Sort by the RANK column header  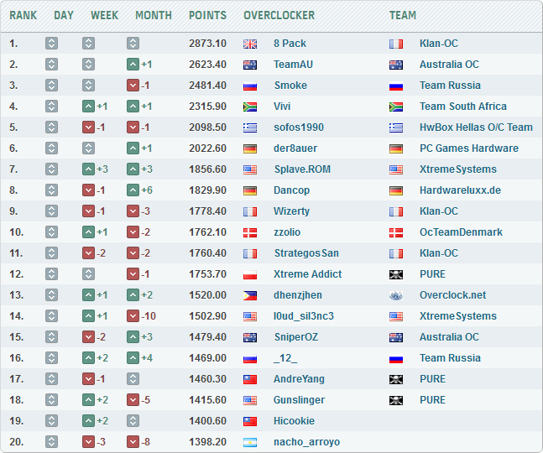pyautogui.click(x=23, y=15)
